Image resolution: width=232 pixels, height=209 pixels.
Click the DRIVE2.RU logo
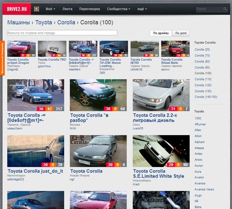[x=17, y=9]
